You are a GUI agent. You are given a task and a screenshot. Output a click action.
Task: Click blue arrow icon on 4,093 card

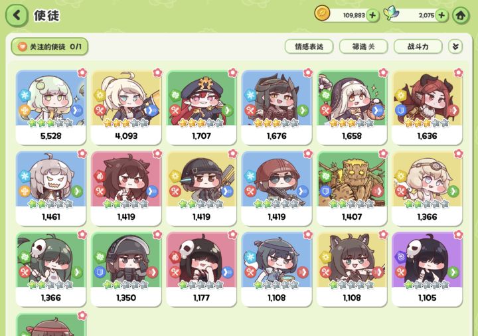(x=151, y=110)
